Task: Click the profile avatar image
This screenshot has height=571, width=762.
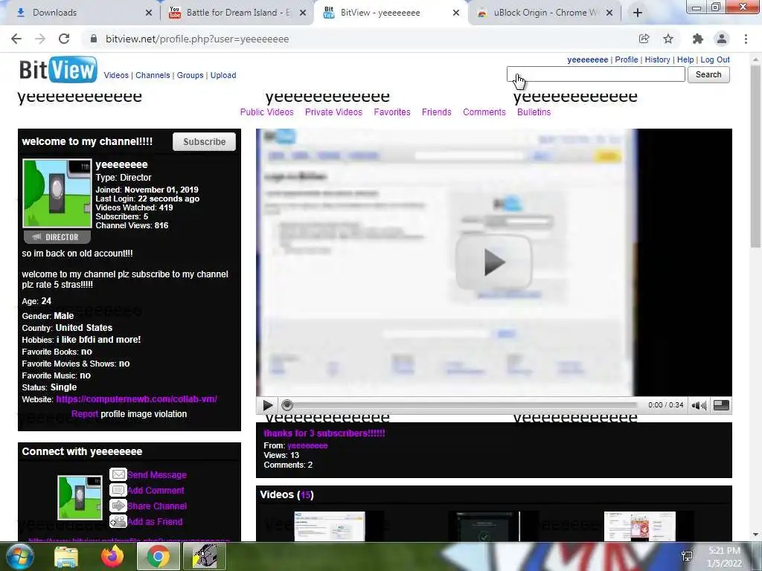Action: click(57, 193)
